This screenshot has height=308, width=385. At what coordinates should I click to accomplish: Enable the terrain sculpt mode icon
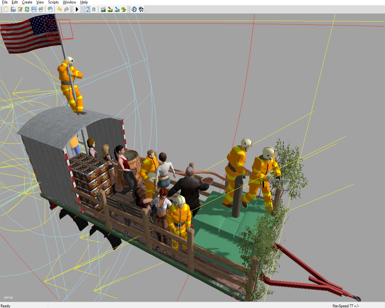[103, 9]
